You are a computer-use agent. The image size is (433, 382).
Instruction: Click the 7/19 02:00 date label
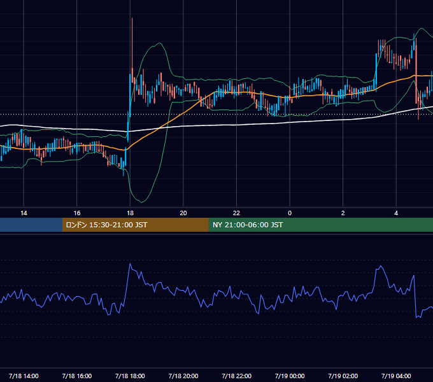point(343,376)
